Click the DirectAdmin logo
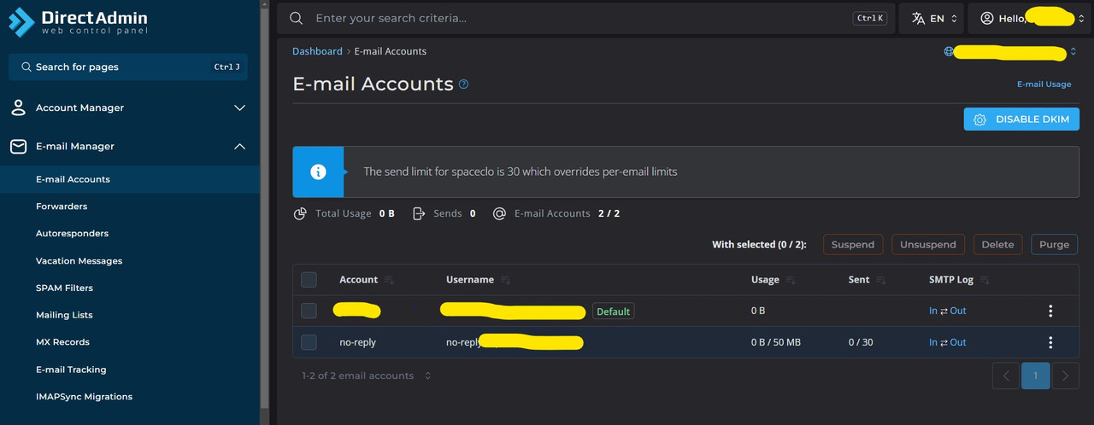This screenshot has width=1094, height=425. click(x=78, y=22)
